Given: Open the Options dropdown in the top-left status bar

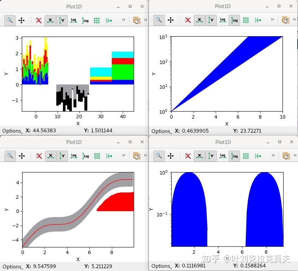Looking at the screenshot, I should [x=12, y=131].
